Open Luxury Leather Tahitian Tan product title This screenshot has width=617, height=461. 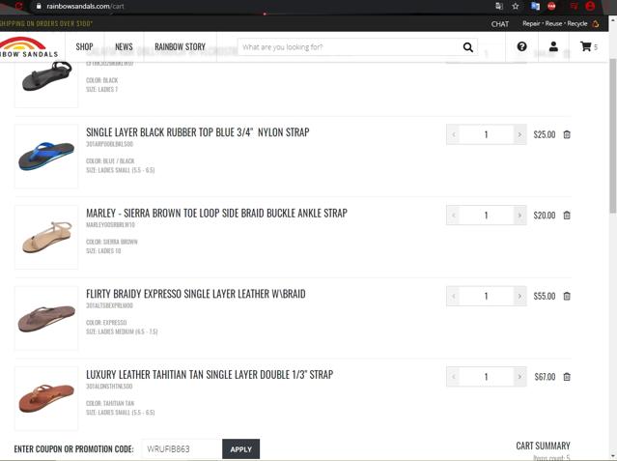(x=210, y=375)
